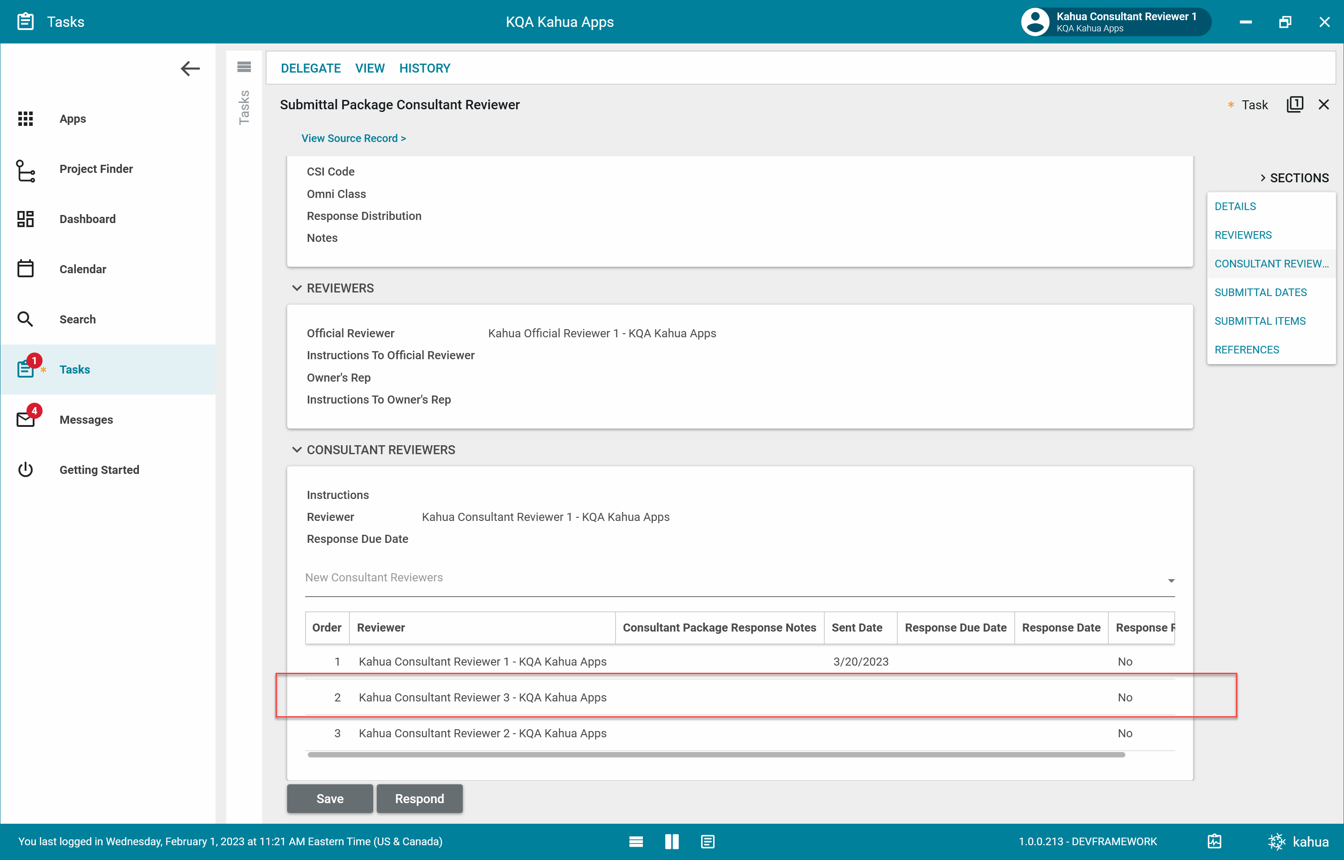The height and width of the screenshot is (860, 1344).
Task: Pop out task into new window icon
Action: (1294, 104)
